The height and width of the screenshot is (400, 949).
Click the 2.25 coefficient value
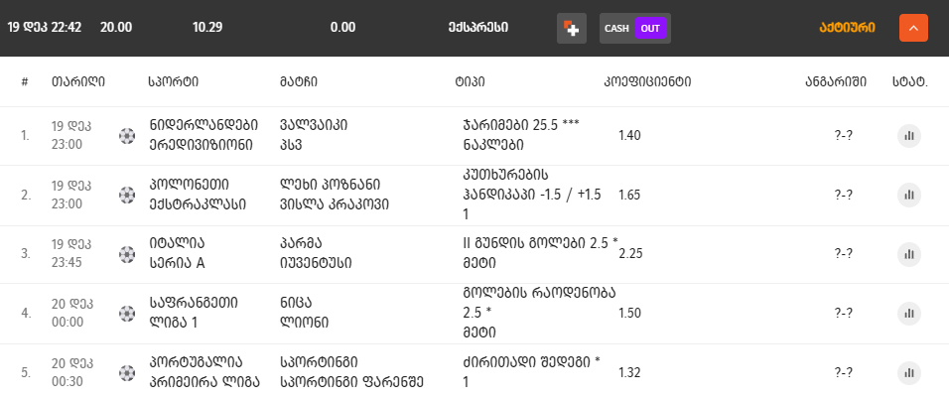629,253
